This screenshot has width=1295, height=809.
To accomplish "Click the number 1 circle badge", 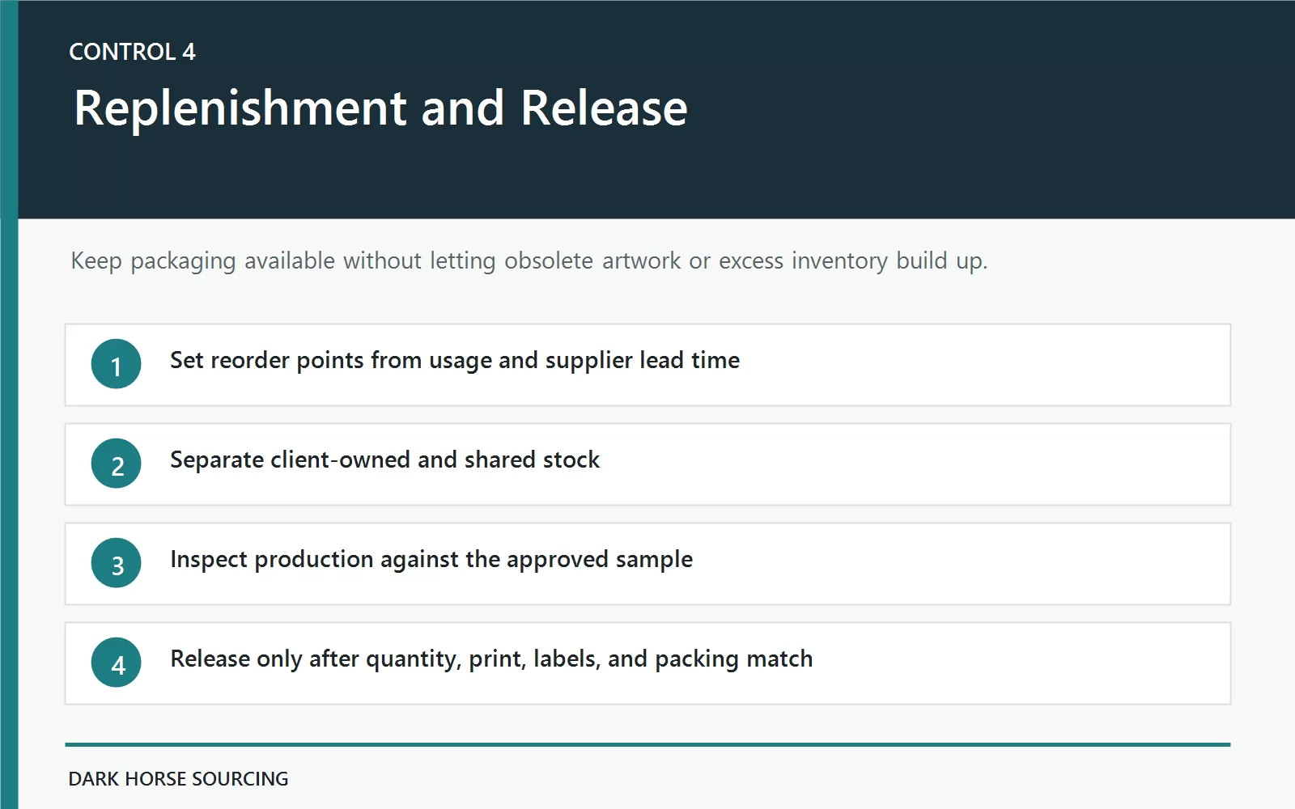I will 116,364.
